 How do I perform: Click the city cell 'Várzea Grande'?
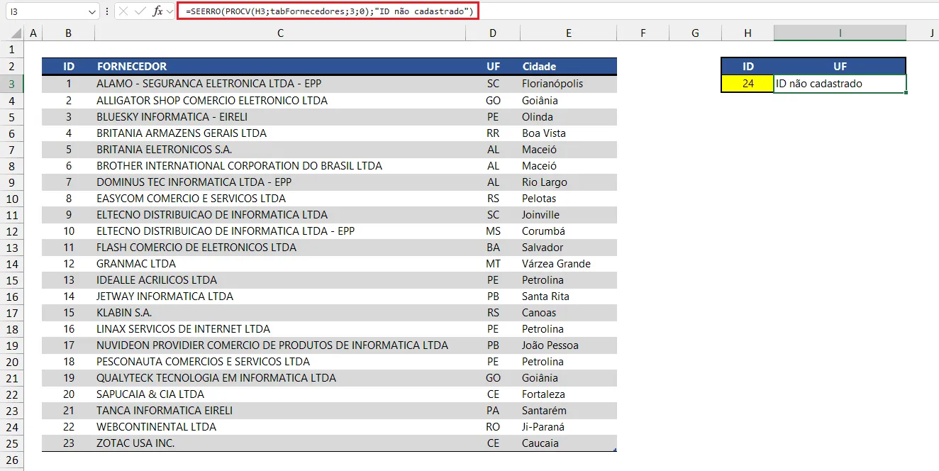[x=568, y=263]
